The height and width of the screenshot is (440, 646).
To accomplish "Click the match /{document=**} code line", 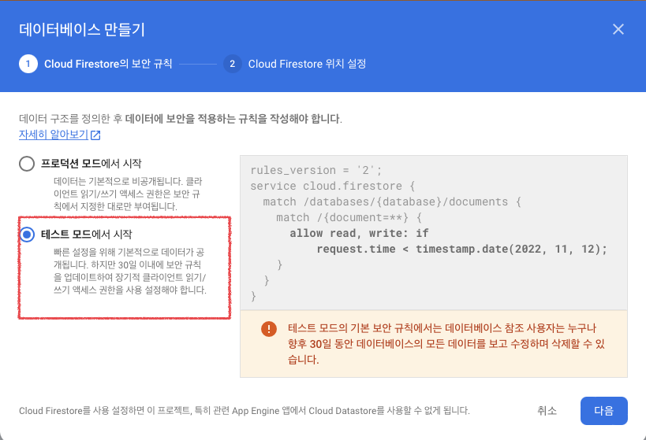I will (x=349, y=217).
